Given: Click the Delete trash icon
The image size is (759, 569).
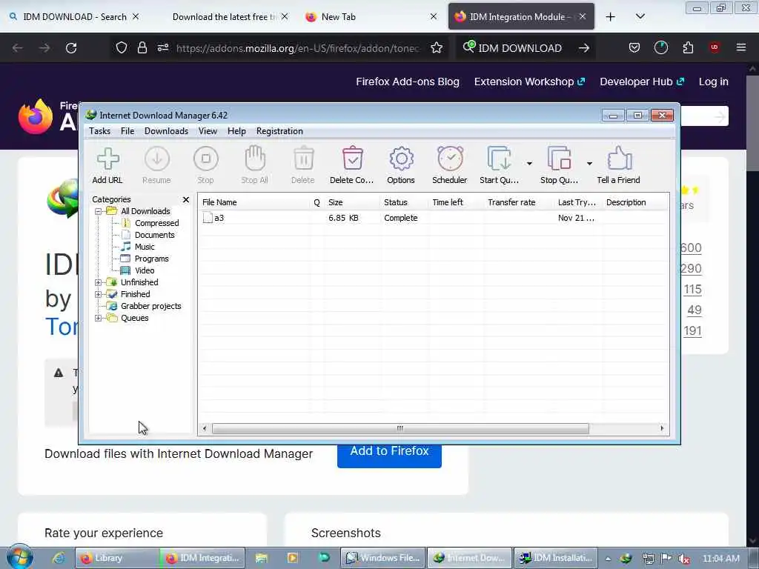Looking at the screenshot, I should point(303,165).
